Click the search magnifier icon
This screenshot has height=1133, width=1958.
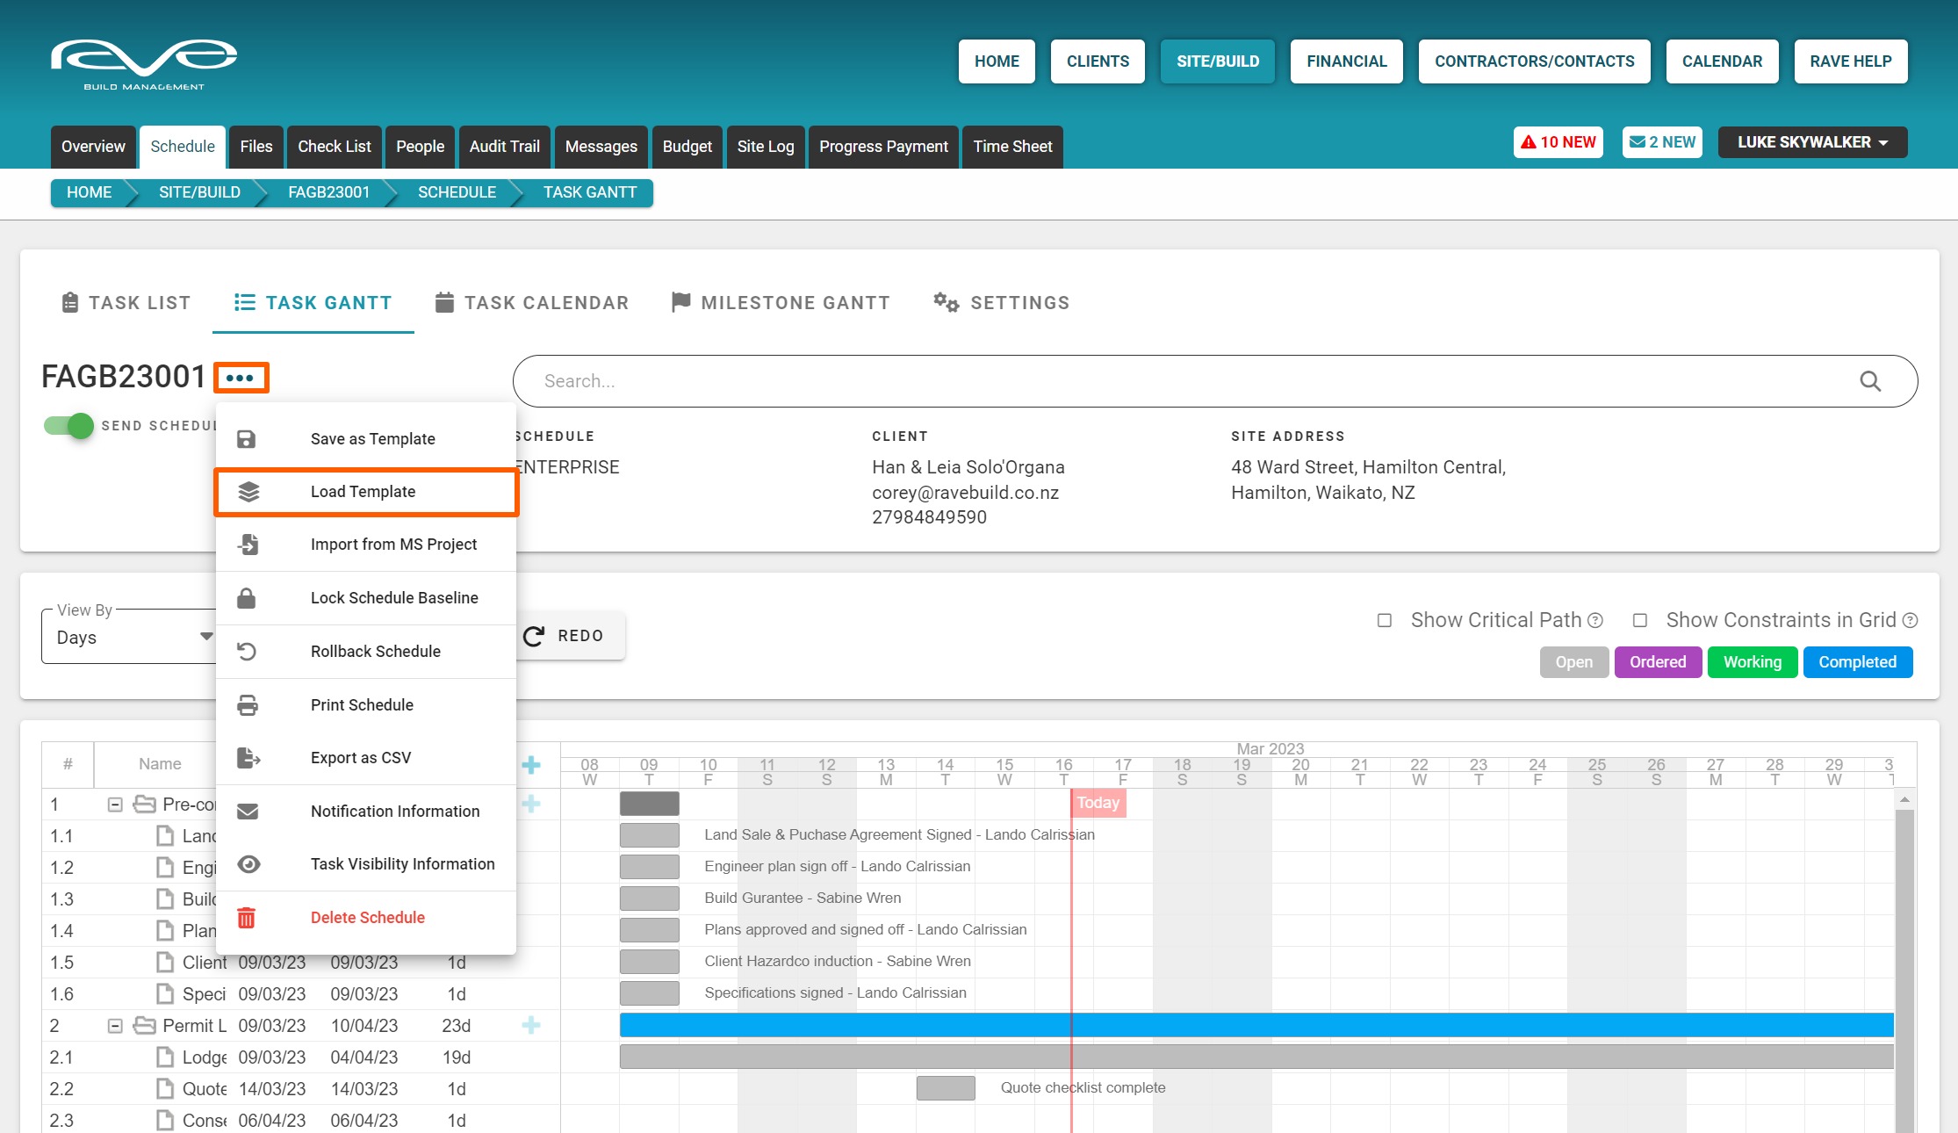pos(1870,381)
